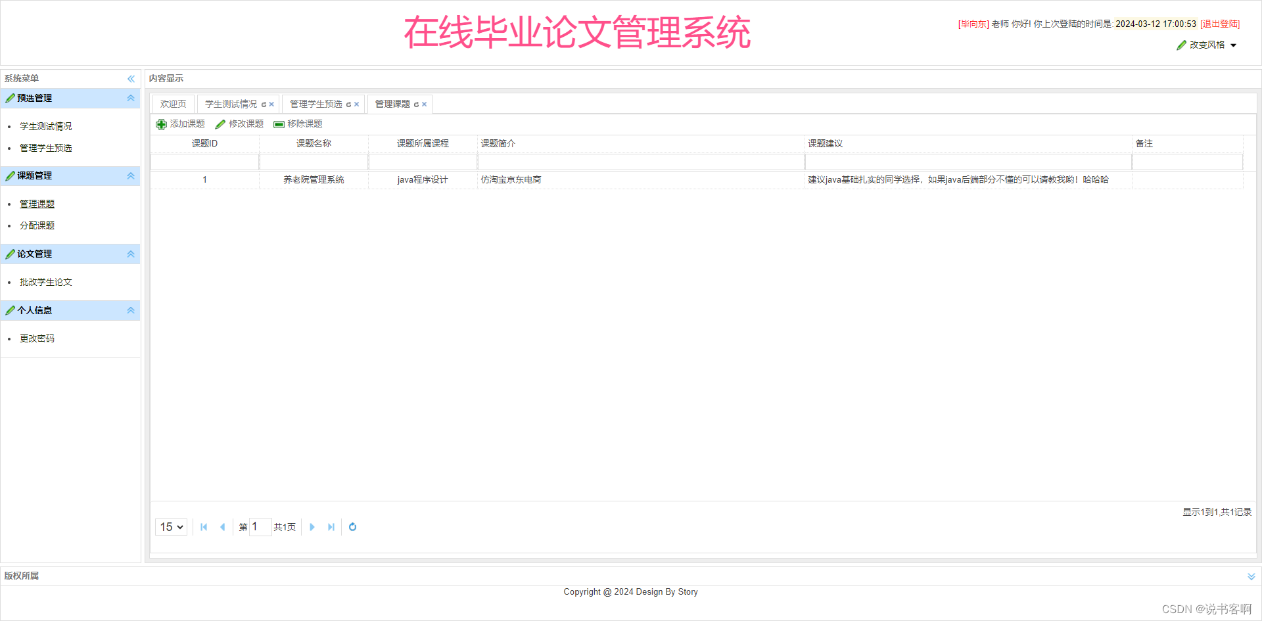Switch to the 学生测试情况 tab
The width and height of the screenshot is (1262, 621).
pyautogui.click(x=231, y=104)
